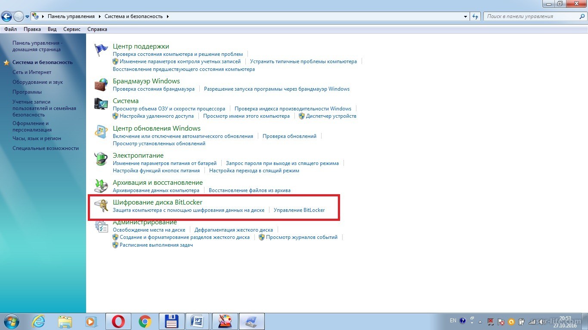
Task: Open the 'Центр поддержки' heading link
Action: [x=141, y=46]
